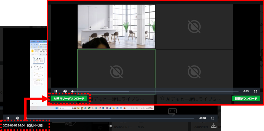The width and height of the screenshot is (264, 131).
Task: Select slide 2 thumbnail in the shared Slides
Action: coord(38,68)
